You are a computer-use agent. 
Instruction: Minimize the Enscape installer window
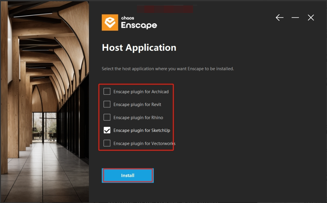click(x=295, y=18)
